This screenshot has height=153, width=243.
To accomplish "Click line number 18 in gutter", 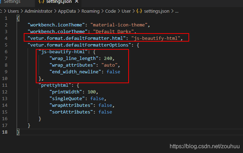I will pyautogui.click(x=5, y=132).
